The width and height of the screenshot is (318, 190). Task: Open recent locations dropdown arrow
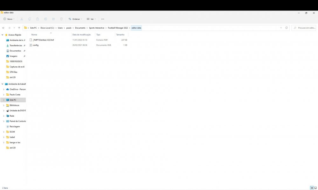(14, 28)
